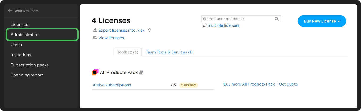
Task: Switch to Team Tools & Services tab
Action: tap(169, 52)
